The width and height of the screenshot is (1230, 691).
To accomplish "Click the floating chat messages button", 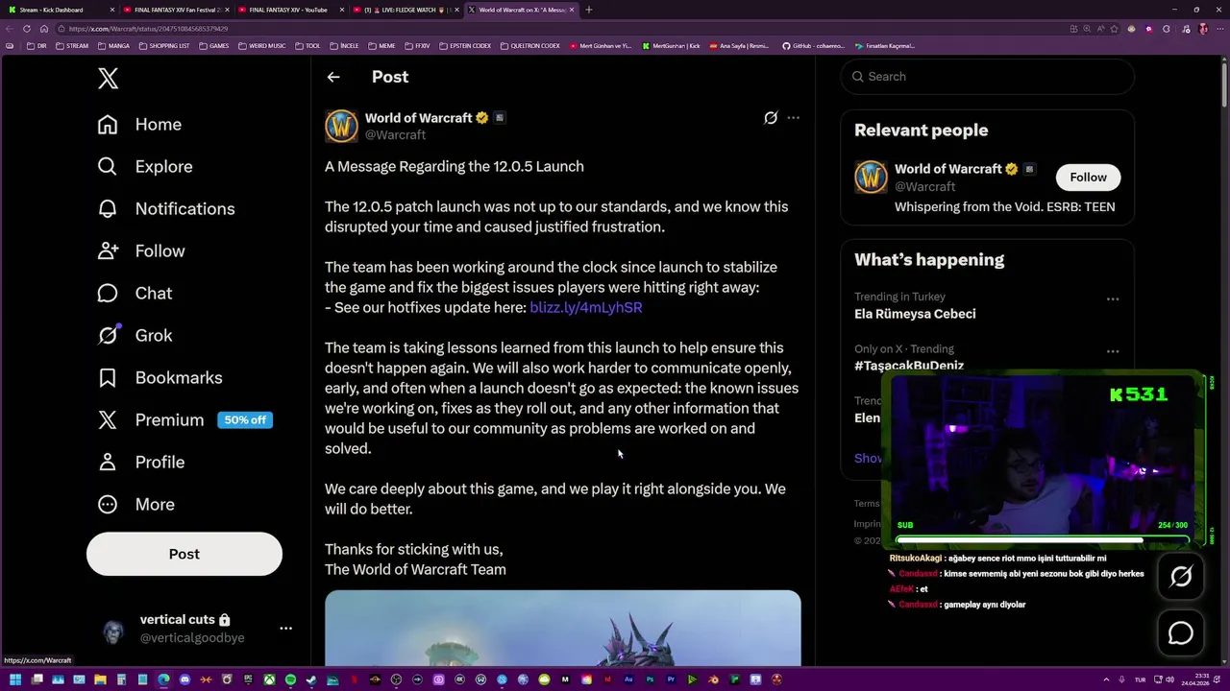I will point(1181,633).
